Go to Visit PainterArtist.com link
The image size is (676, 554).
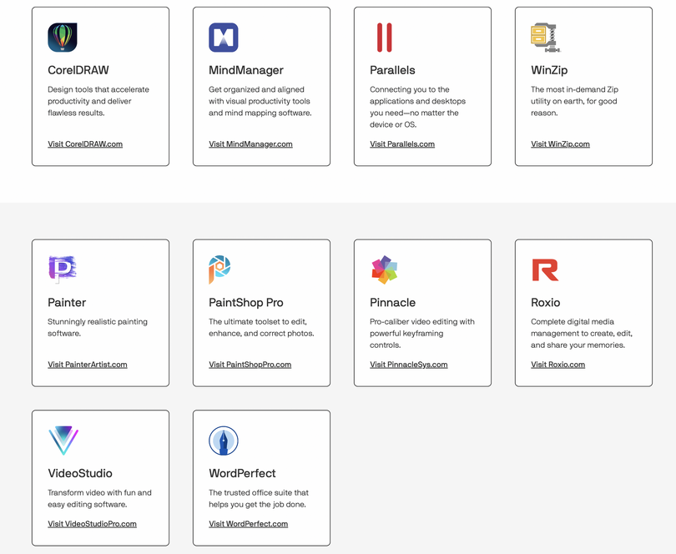pos(88,365)
